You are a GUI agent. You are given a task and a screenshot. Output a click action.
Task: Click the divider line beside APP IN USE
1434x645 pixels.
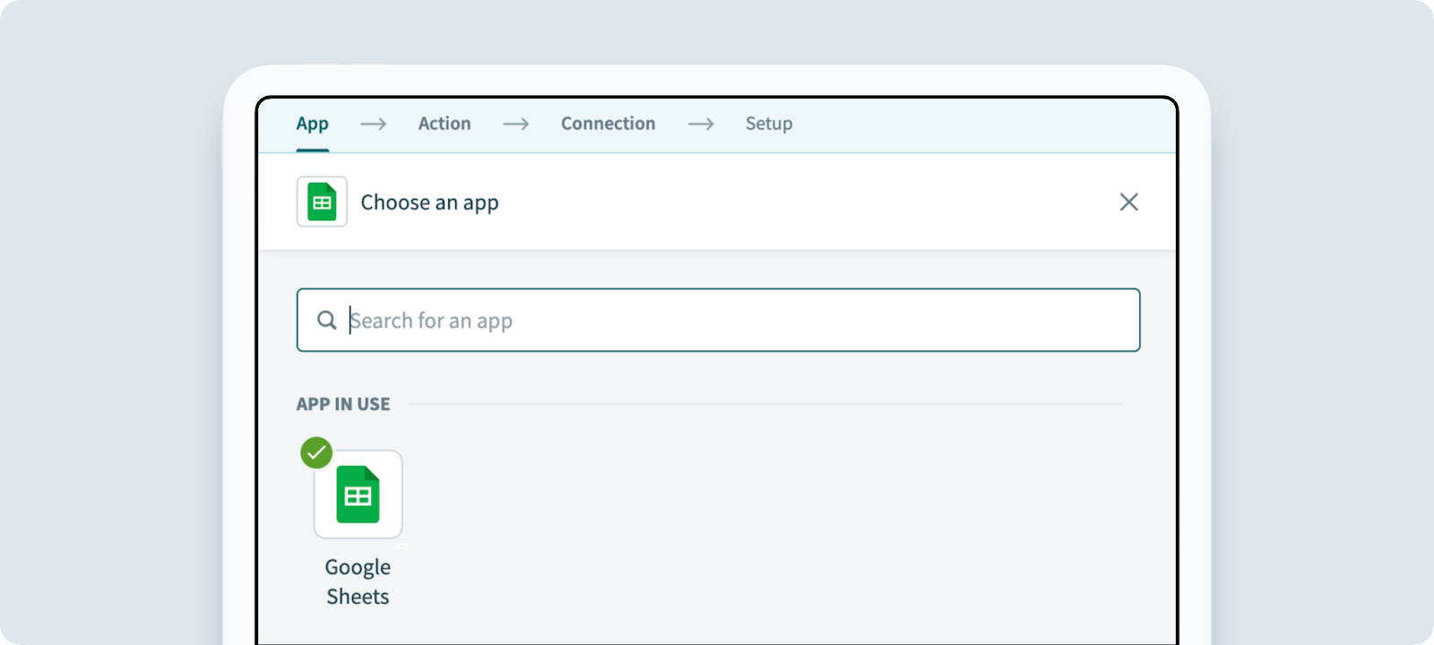[764, 404]
